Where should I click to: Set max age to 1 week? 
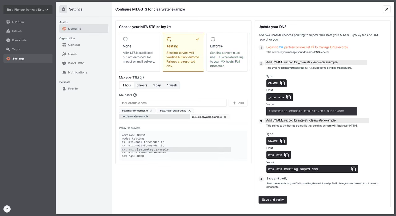(172, 85)
